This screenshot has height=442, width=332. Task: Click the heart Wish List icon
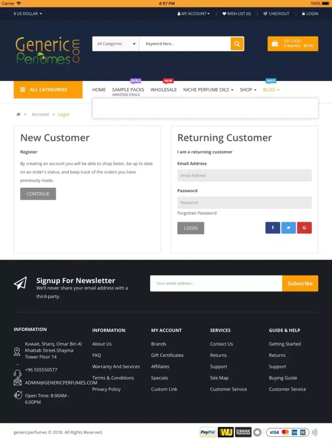[224, 14]
